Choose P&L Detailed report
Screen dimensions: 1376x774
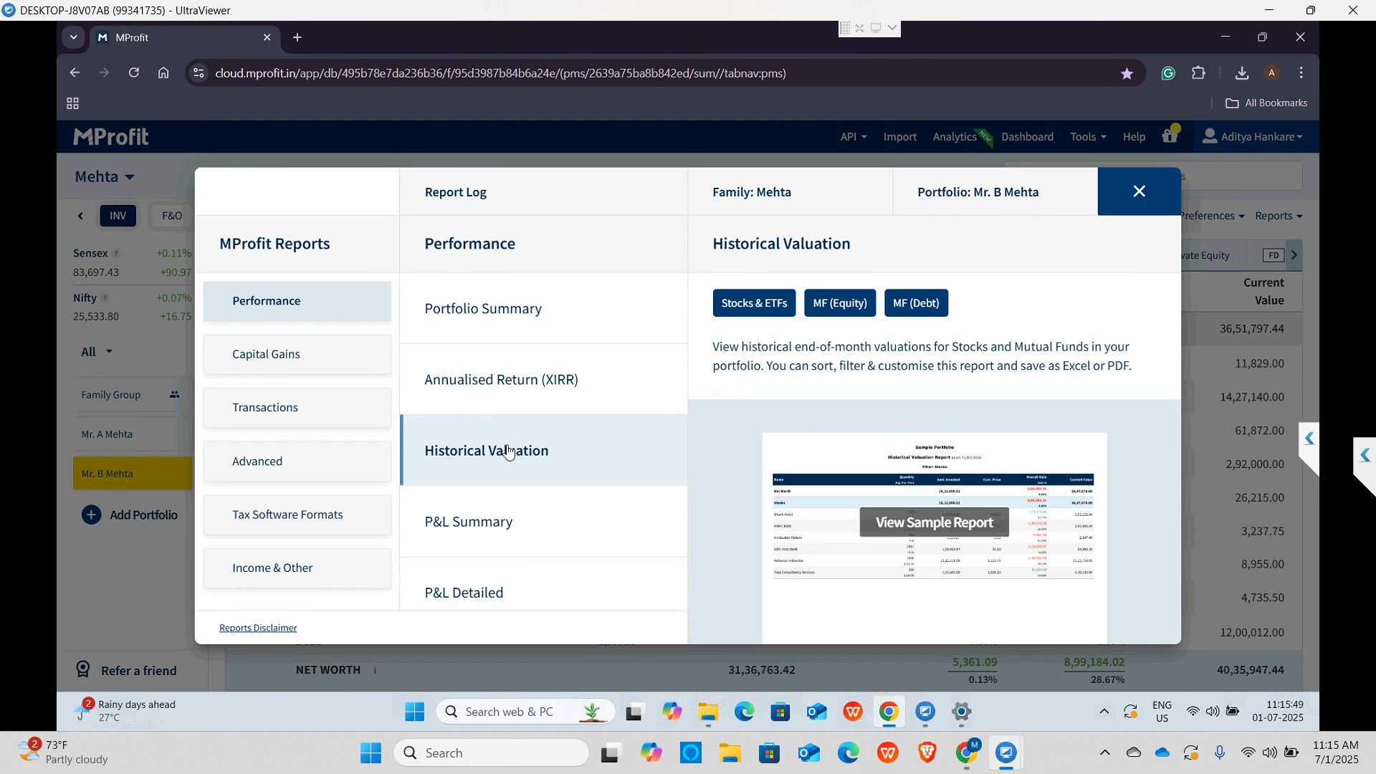pyautogui.click(x=543, y=592)
